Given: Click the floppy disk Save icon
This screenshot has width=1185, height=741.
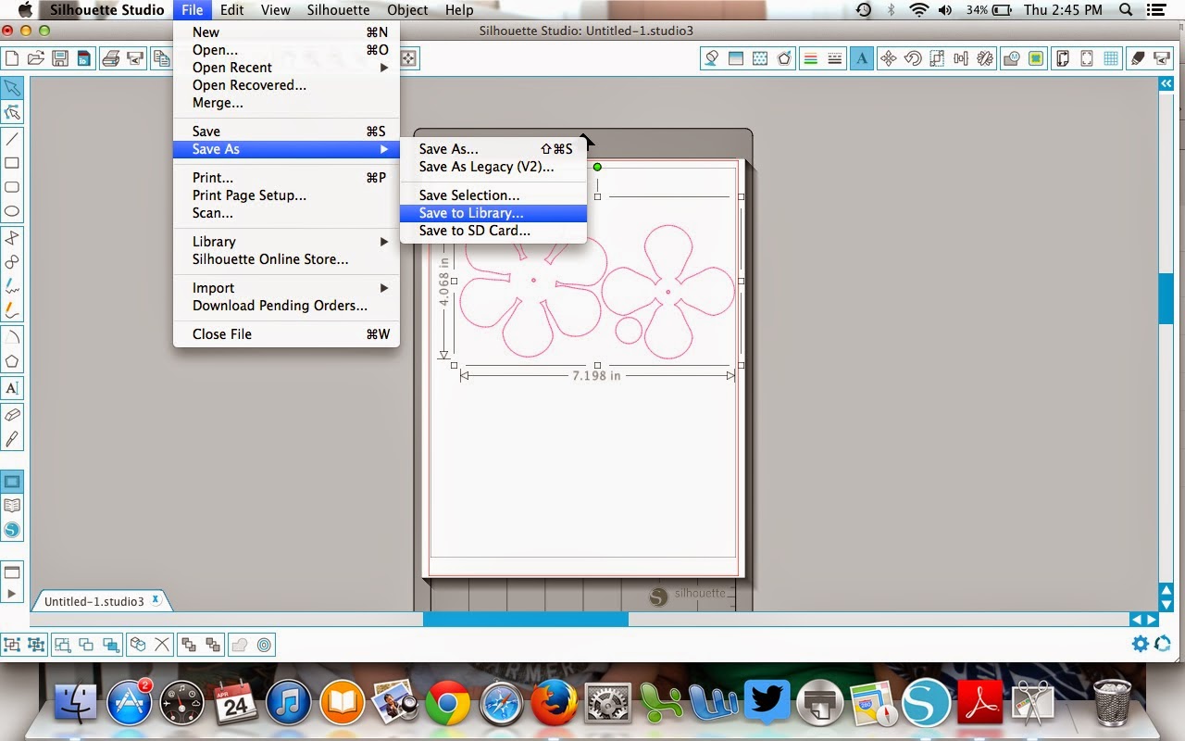Looking at the screenshot, I should [60, 58].
